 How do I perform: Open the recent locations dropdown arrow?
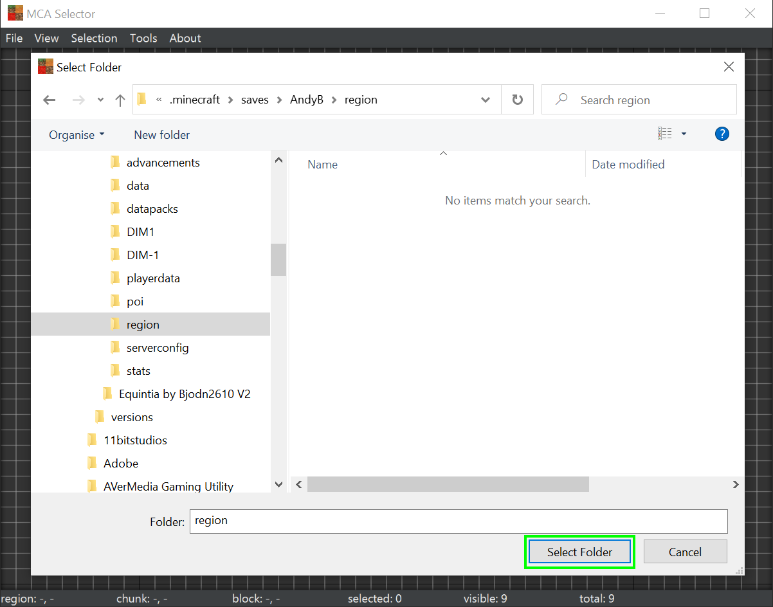click(x=100, y=100)
